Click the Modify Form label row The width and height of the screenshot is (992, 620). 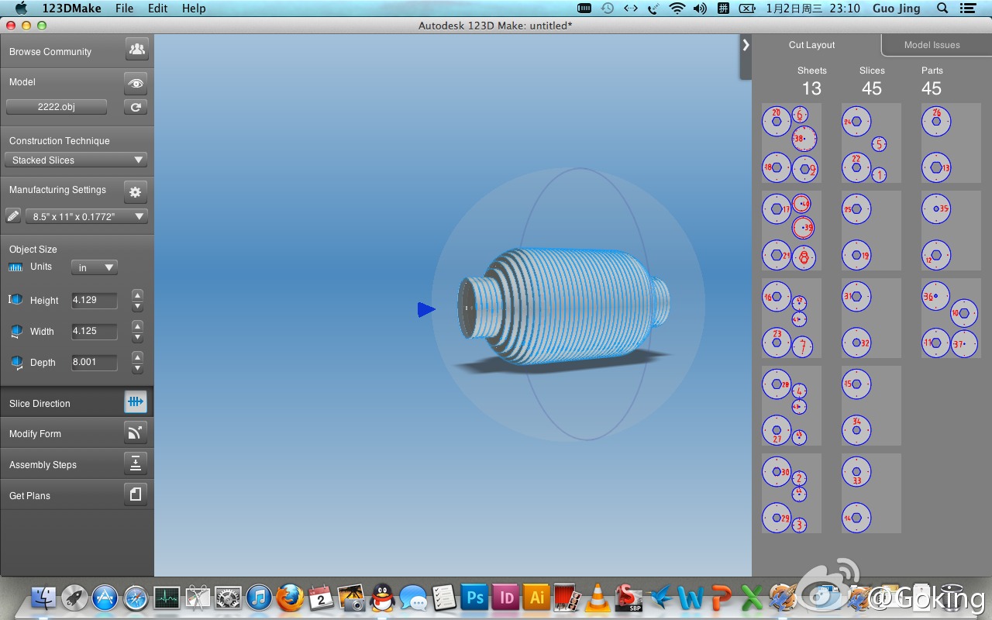point(77,433)
